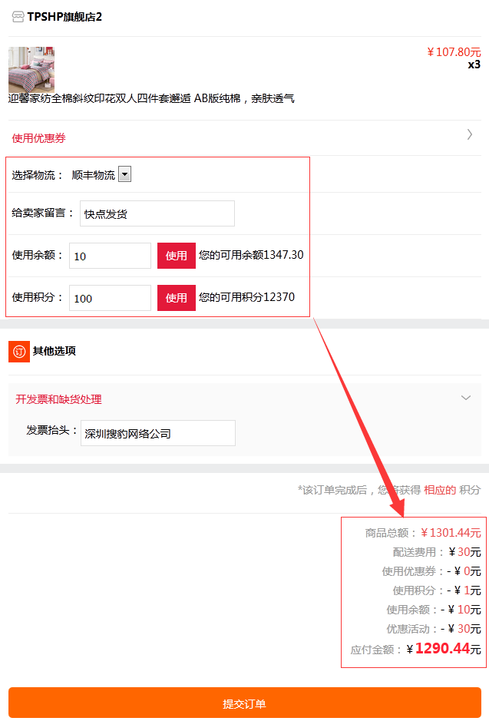Collapse the invoice section down chevron
Image resolution: width=489 pixels, height=721 pixels.
465,398
